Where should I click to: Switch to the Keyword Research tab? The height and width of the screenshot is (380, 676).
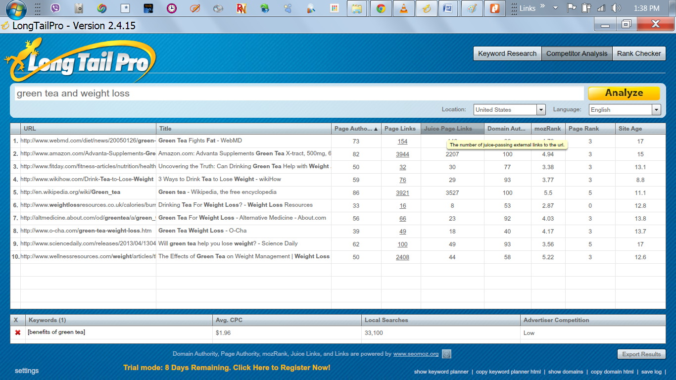click(507, 53)
